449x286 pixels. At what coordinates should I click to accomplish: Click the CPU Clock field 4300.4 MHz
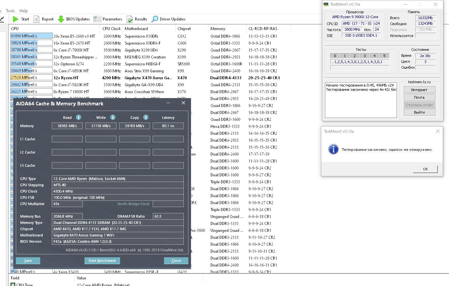tap(118, 191)
